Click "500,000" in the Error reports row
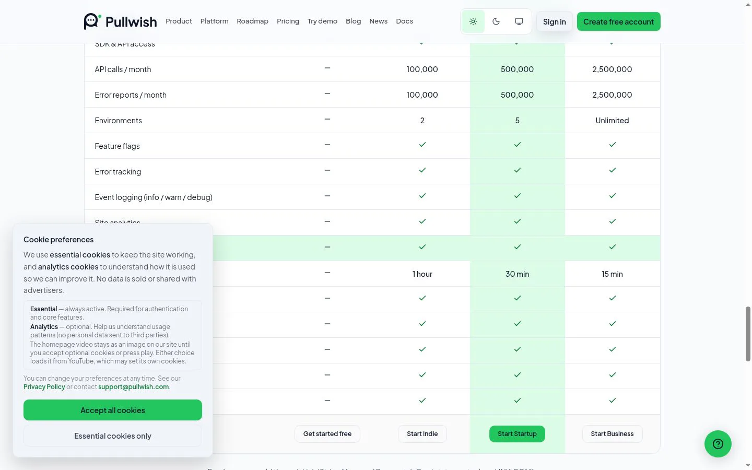Image resolution: width=752 pixels, height=470 pixels. 517,95
